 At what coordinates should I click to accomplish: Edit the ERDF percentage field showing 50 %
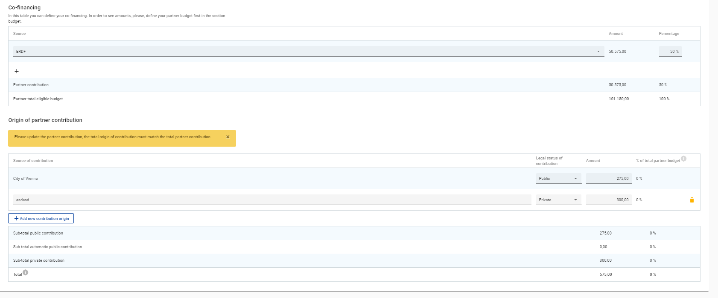click(670, 52)
